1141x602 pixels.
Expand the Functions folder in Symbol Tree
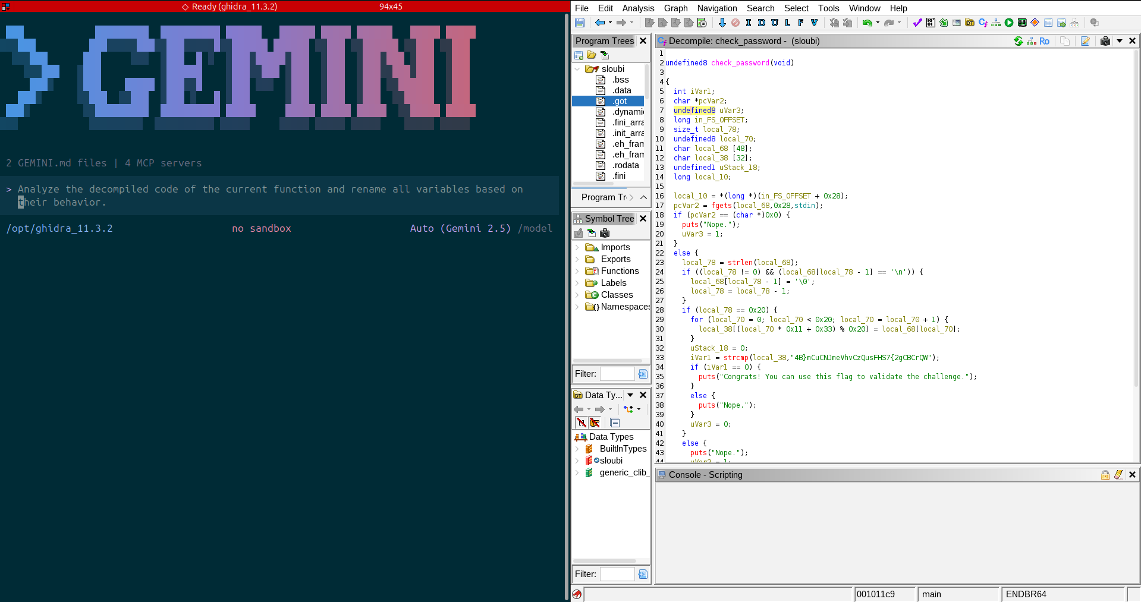(577, 271)
